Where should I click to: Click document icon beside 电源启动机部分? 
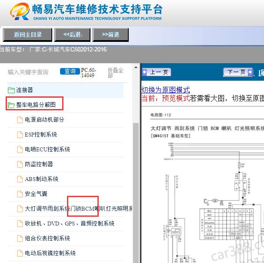tap(20, 120)
